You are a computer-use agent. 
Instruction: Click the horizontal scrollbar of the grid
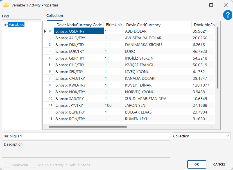pos(87,127)
